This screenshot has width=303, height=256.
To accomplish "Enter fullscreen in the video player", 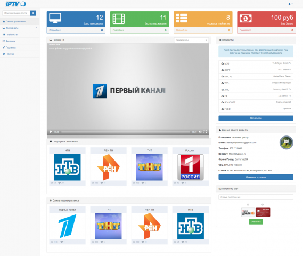I will pyautogui.click(x=205, y=132).
